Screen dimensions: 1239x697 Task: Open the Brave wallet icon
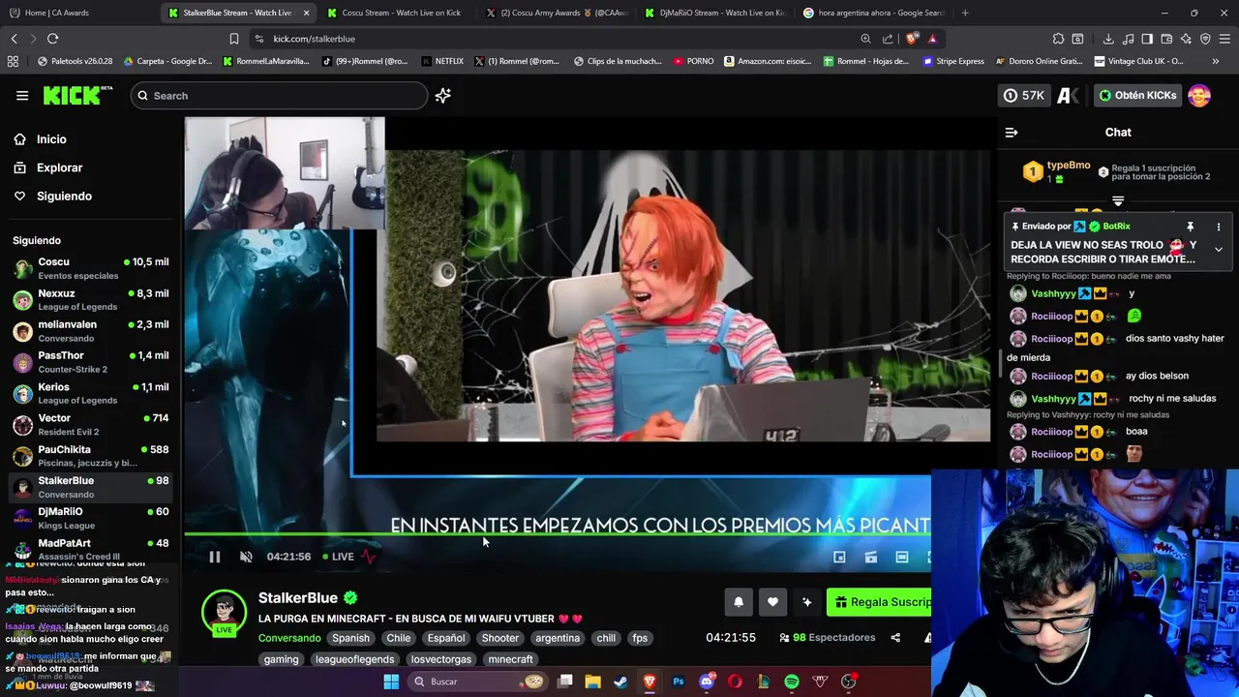point(1166,39)
